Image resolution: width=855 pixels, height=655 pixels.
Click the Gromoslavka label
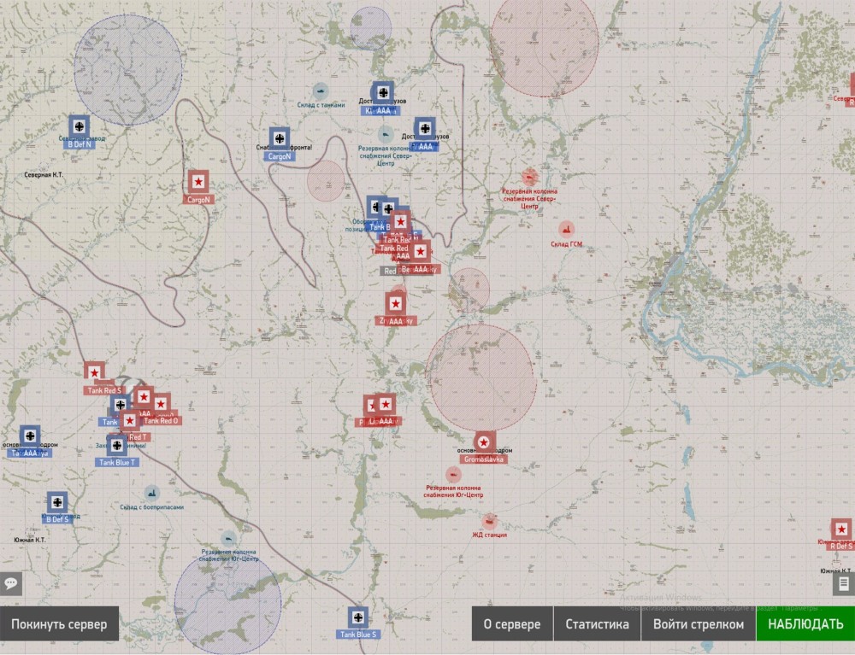[484, 459]
